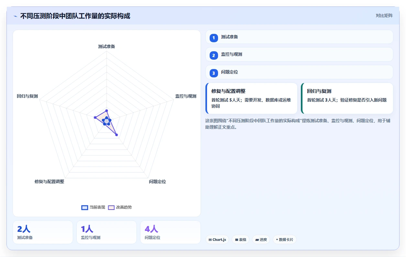Click the 数据卡片 tag
406x257 pixels.
pyautogui.click(x=285, y=240)
